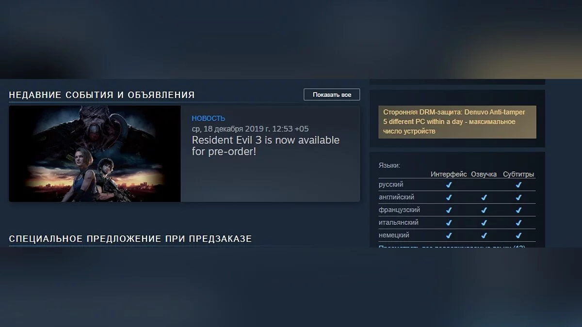
Task: Click the итальянский language row
Action: 457,222
